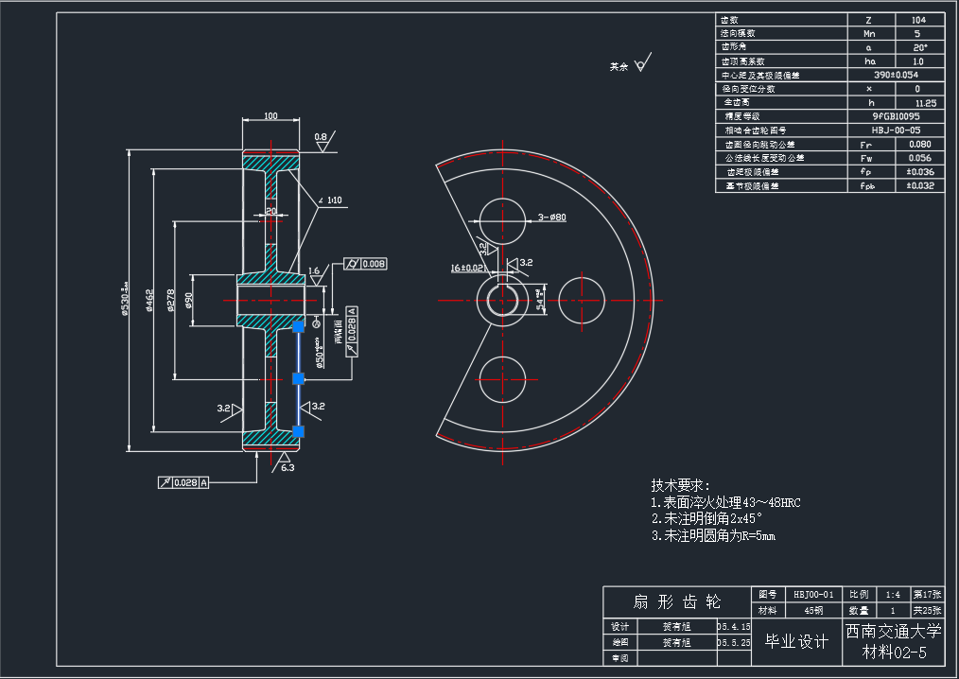Image resolution: width=959 pixels, height=679 pixels.
Task: Select the 未注明圆角为R=5mm line
Action: [x=714, y=536]
